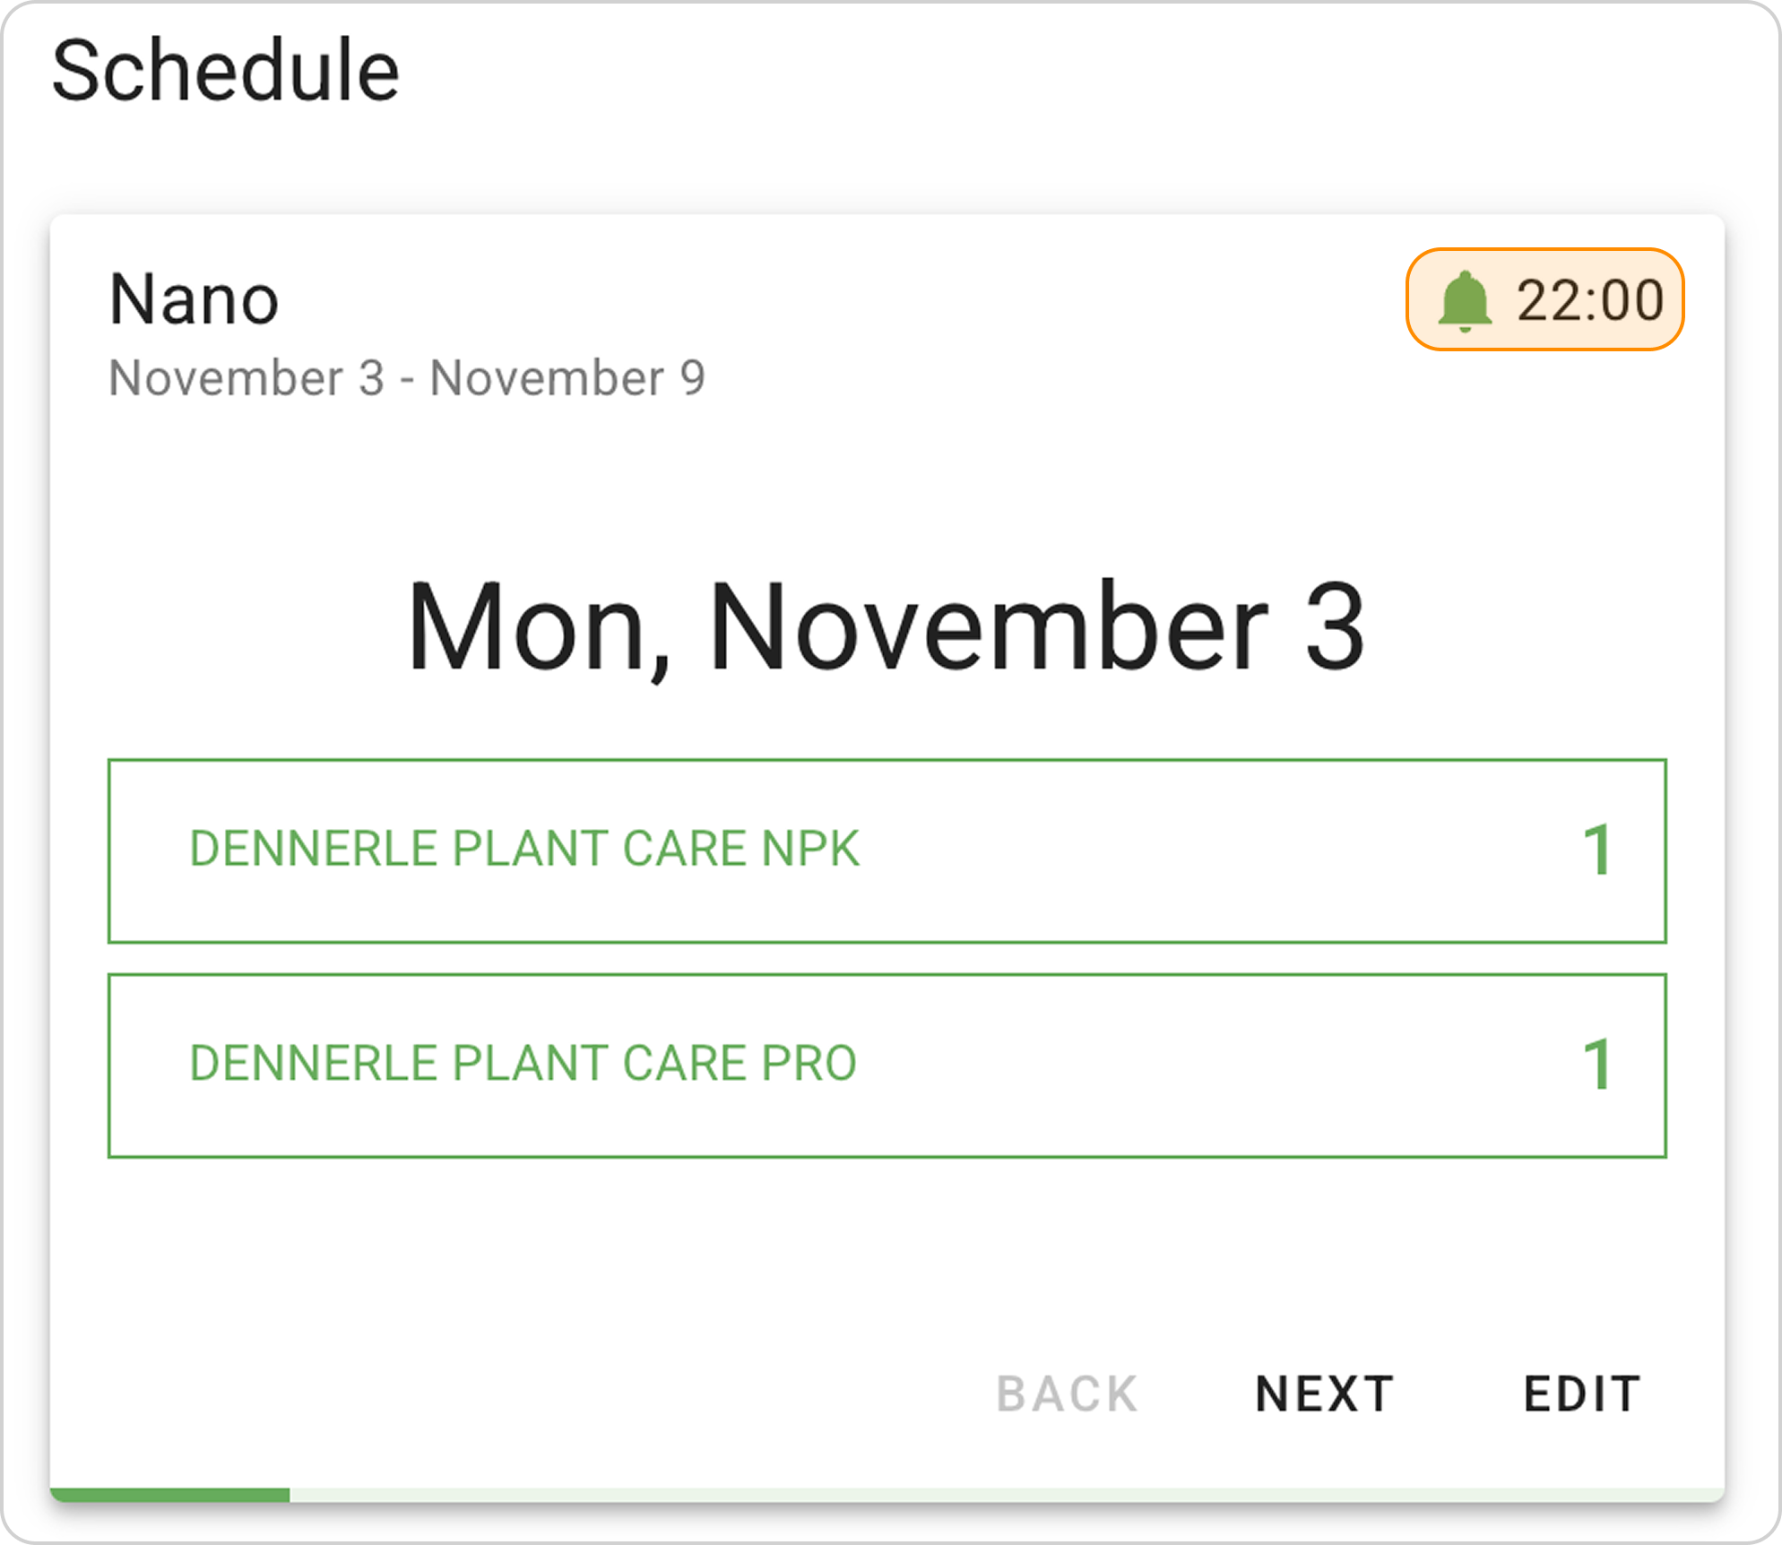Go to the next day with NEXT
Image resolution: width=1782 pixels, height=1545 pixels.
[1324, 1394]
